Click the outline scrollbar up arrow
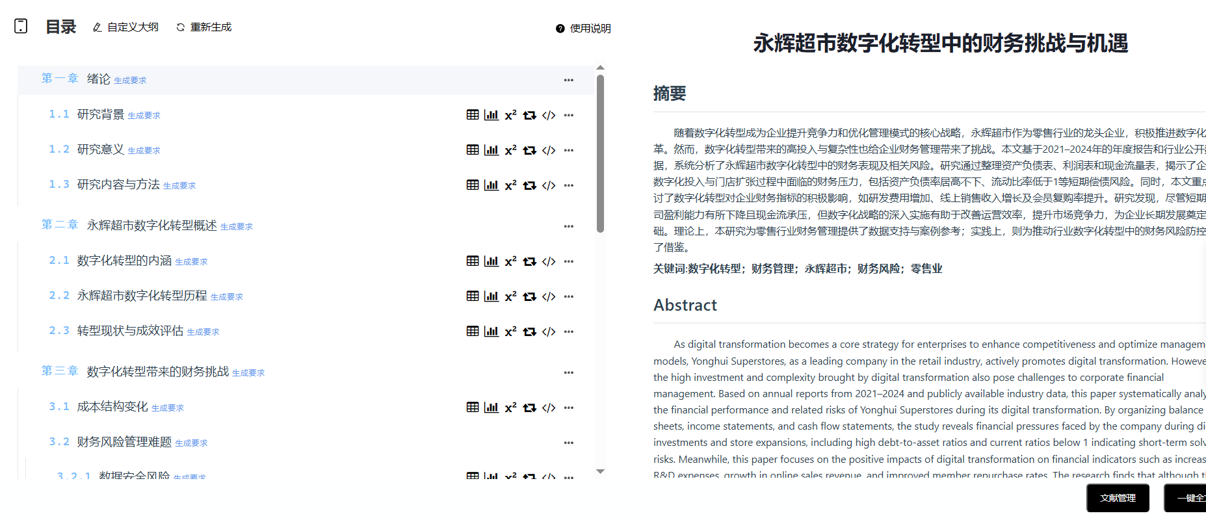This screenshot has width=1206, height=520. 600,68
